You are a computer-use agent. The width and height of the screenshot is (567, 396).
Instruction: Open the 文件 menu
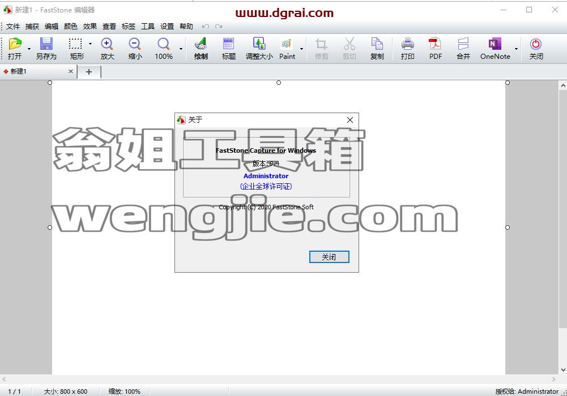12,27
